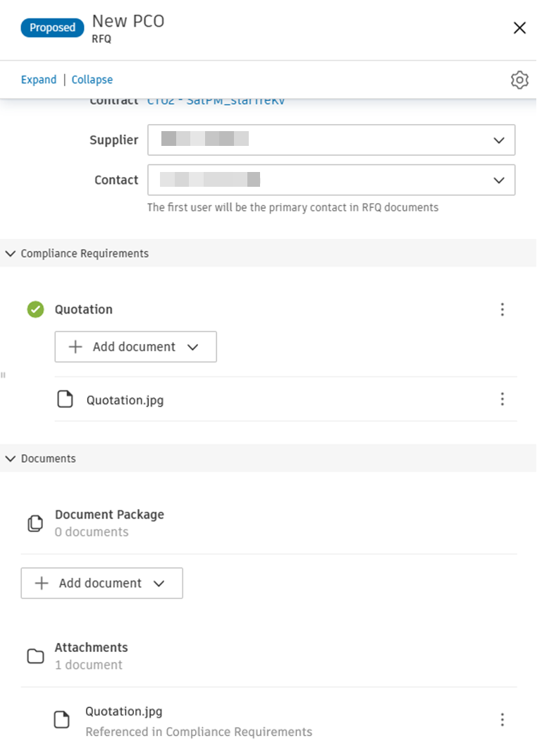Viewport: 537px width, 750px height.
Task: Click the Attachments folder icon
Action: pyautogui.click(x=35, y=656)
